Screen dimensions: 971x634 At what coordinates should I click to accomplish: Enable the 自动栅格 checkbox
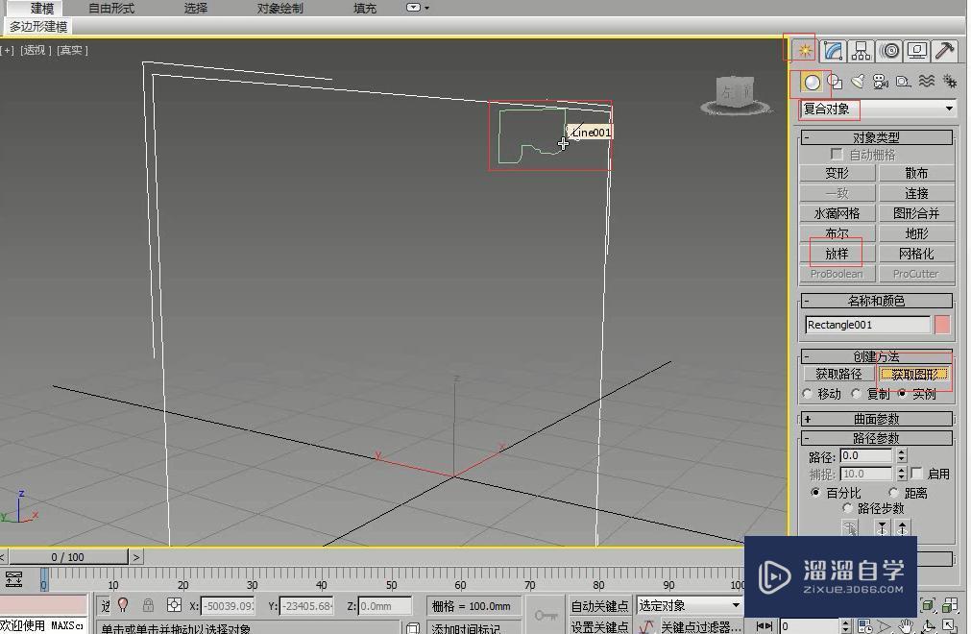coord(836,154)
